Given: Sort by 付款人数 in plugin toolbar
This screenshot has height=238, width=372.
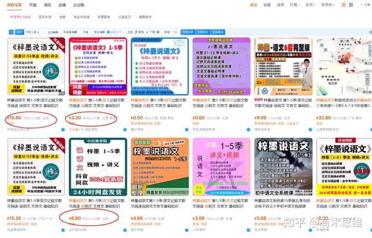Looking at the screenshot, I should pos(32,32).
